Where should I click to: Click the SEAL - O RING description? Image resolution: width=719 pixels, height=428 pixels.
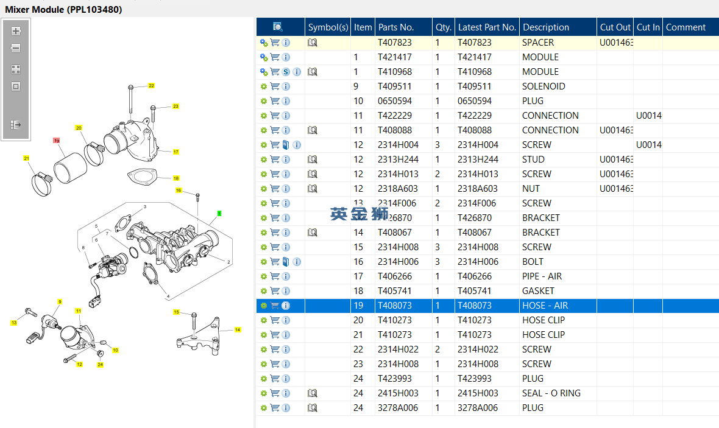pos(551,393)
